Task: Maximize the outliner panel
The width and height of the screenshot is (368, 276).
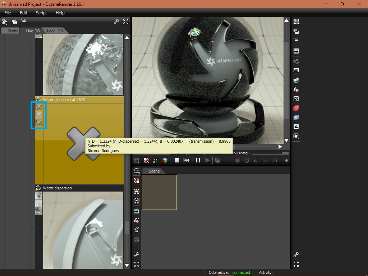Action: point(126,22)
